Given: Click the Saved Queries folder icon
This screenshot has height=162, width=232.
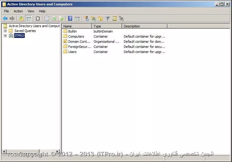Looking at the screenshot, I should (x=11, y=31).
